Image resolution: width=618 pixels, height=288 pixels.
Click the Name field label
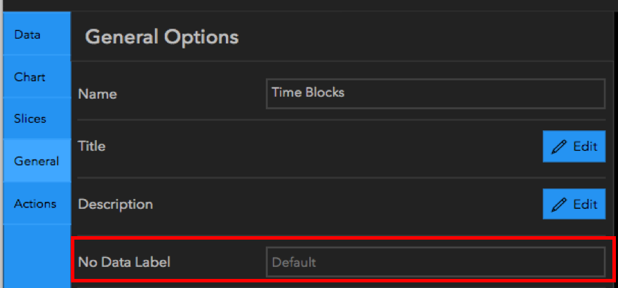click(98, 94)
